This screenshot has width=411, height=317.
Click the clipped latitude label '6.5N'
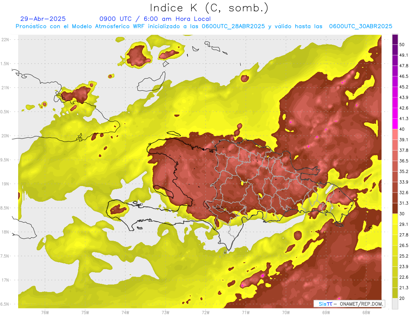pos(5,304)
